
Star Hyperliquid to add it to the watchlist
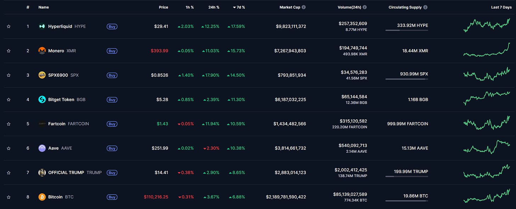pyautogui.click(x=9, y=27)
